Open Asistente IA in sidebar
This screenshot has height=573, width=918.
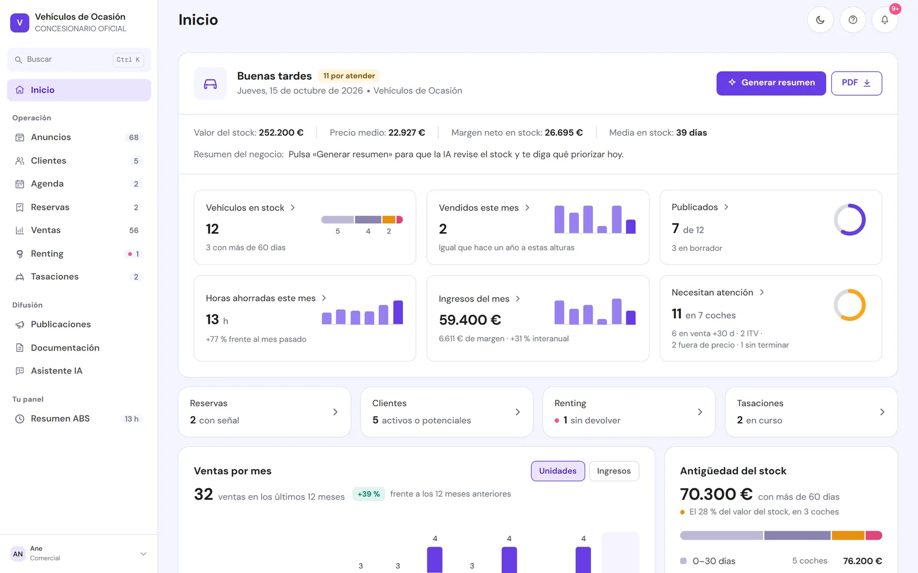point(79,371)
